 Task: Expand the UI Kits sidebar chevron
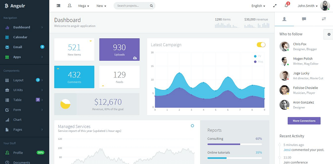(x=42, y=90)
